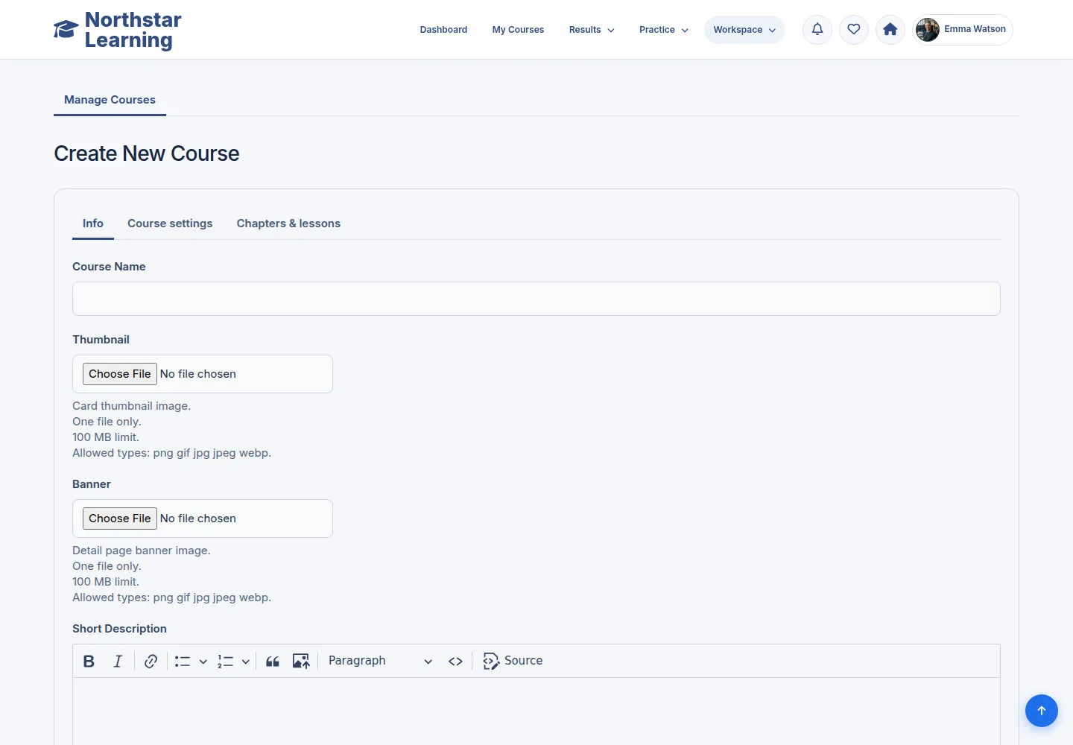
Task: Click the "Card thumbnail image." hint text
Action: [131, 406]
